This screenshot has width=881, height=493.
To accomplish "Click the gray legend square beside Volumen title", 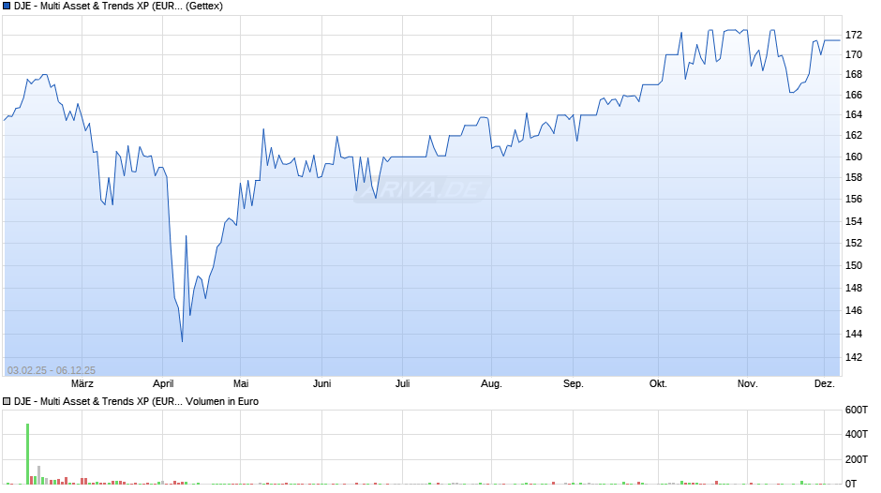I will coord(7,401).
